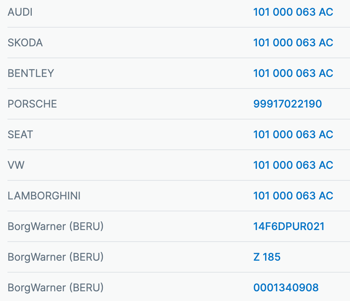Select the VW part number link
The image size is (350, 301).
coord(293,165)
